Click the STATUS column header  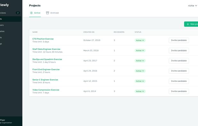pyautogui.click(x=138, y=32)
